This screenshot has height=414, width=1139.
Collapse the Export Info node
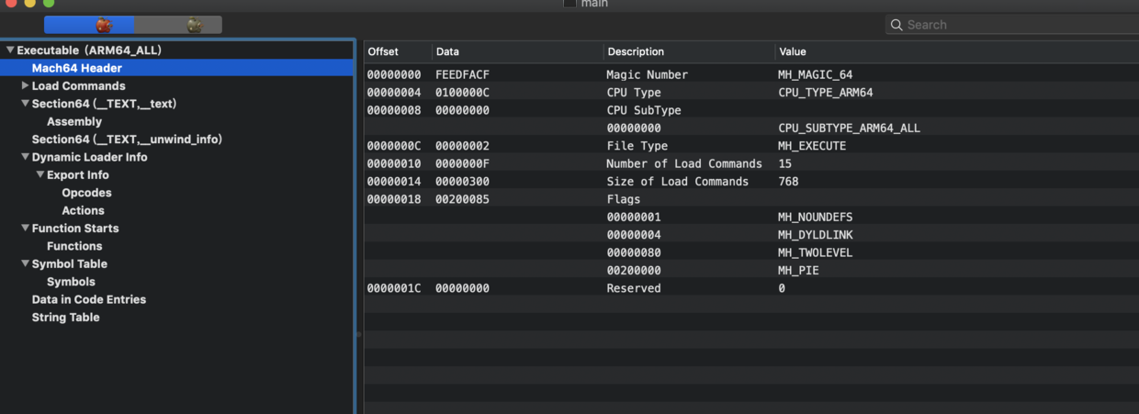(39, 174)
